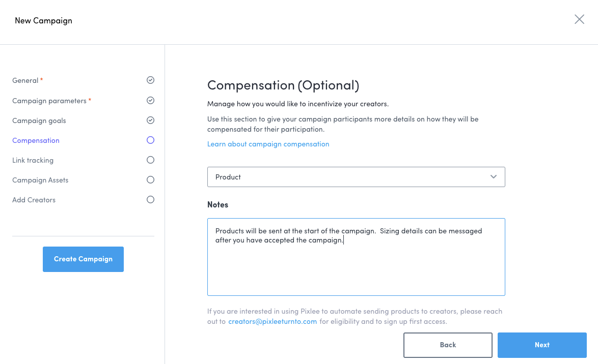Click the Link tracking step circle

pos(150,160)
